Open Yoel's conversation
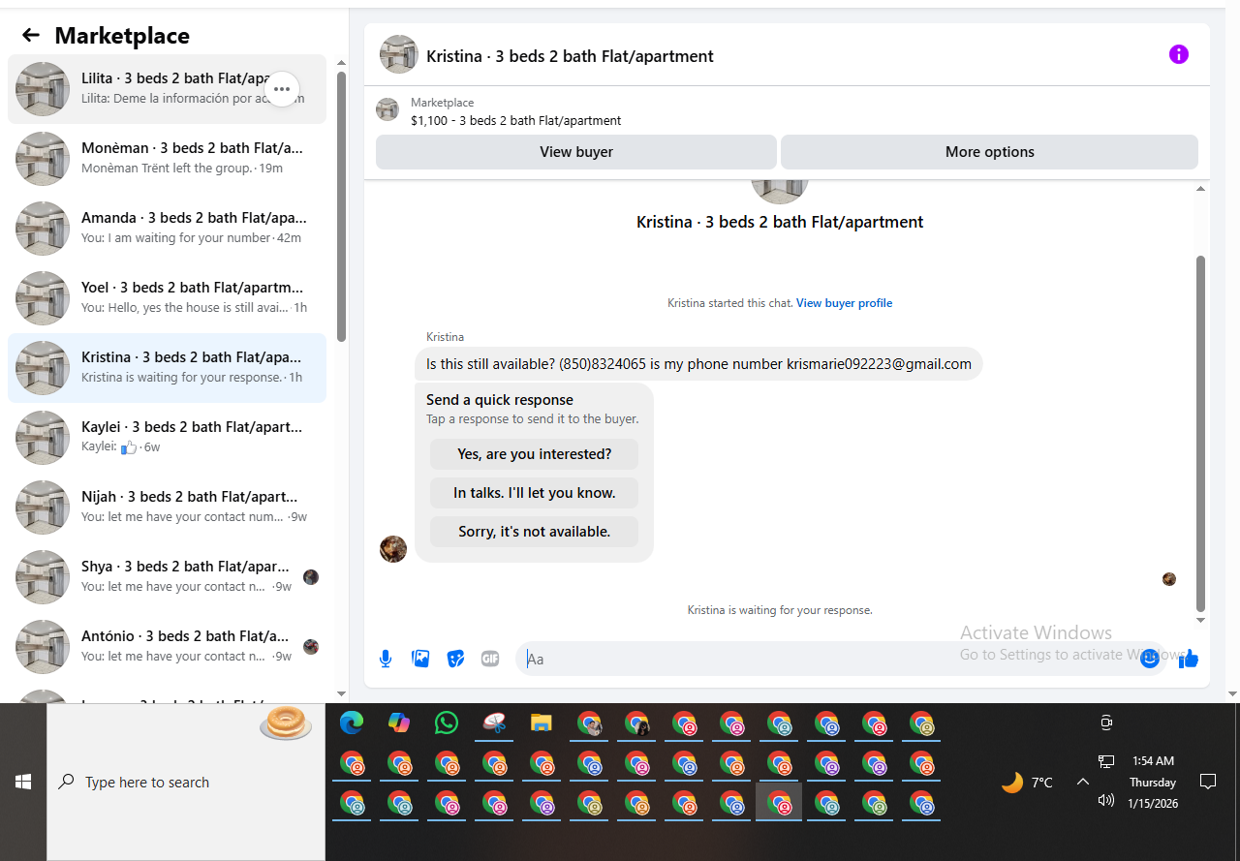The width and height of the screenshot is (1240, 861). (x=167, y=298)
